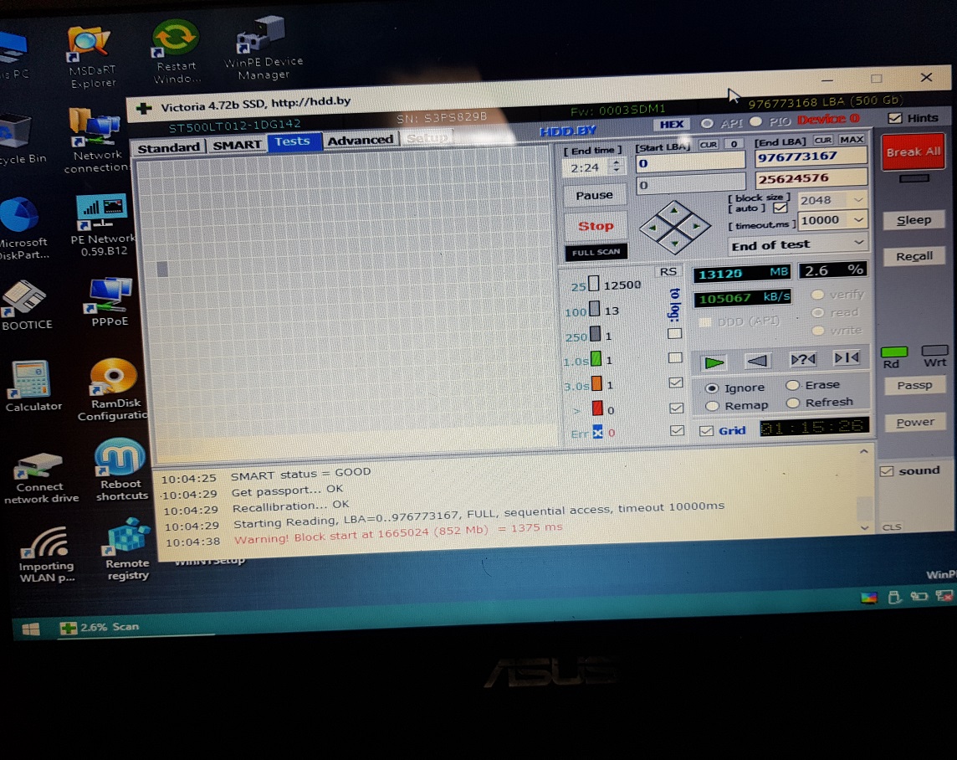Select the API mode radio button
Image resolution: width=957 pixels, height=760 pixels.
707,124
